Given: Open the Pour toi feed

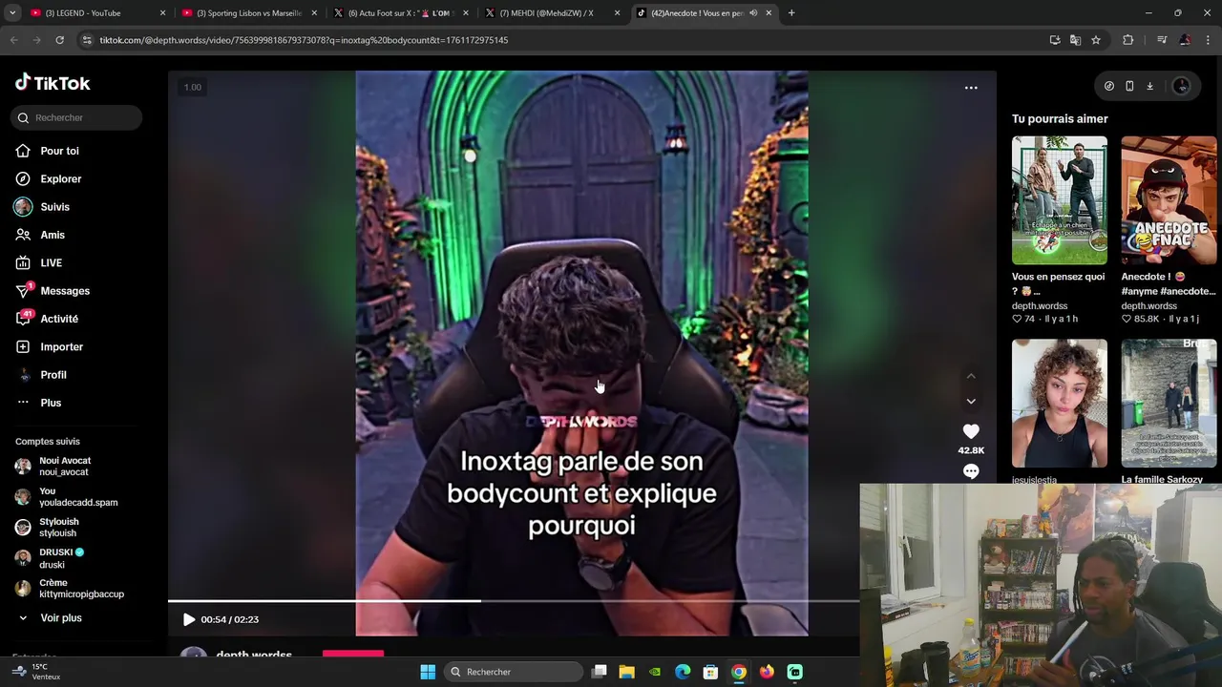Looking at the screenshot, I should (48, 151).
